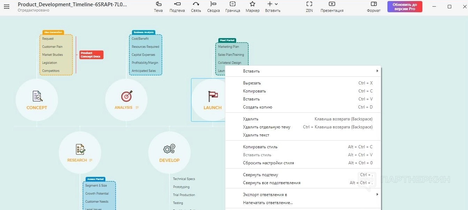Screen dimensions: 468x210
Task: Choose Вырезать in context menu
Action: pos(303,83)
